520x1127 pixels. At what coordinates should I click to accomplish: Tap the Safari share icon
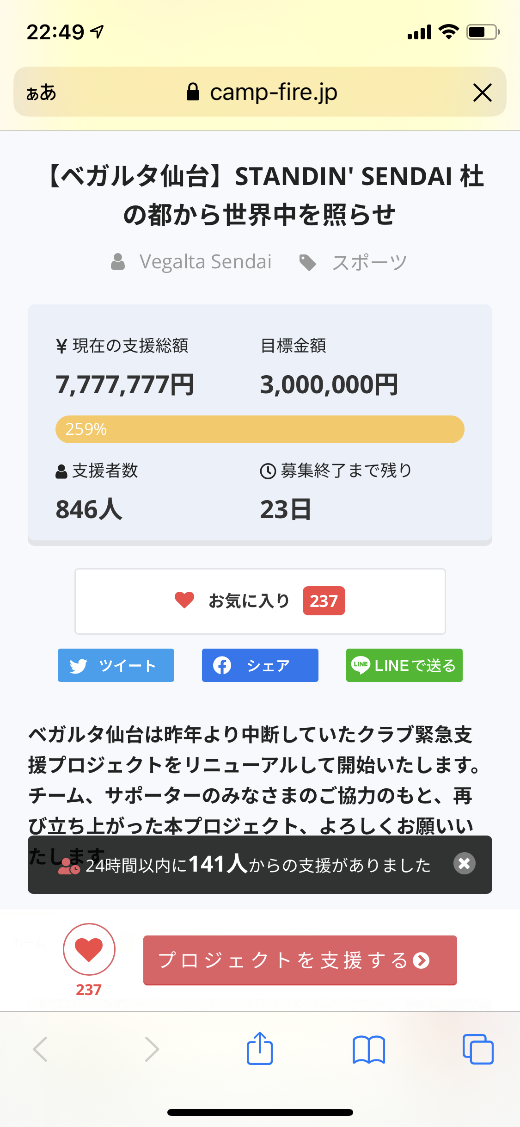click(x=260, y=1048)
